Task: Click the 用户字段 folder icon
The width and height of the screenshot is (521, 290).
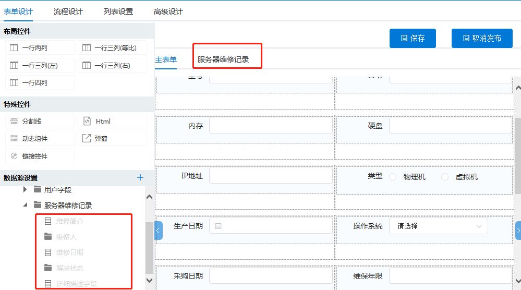Action: (x=38, y=190)
